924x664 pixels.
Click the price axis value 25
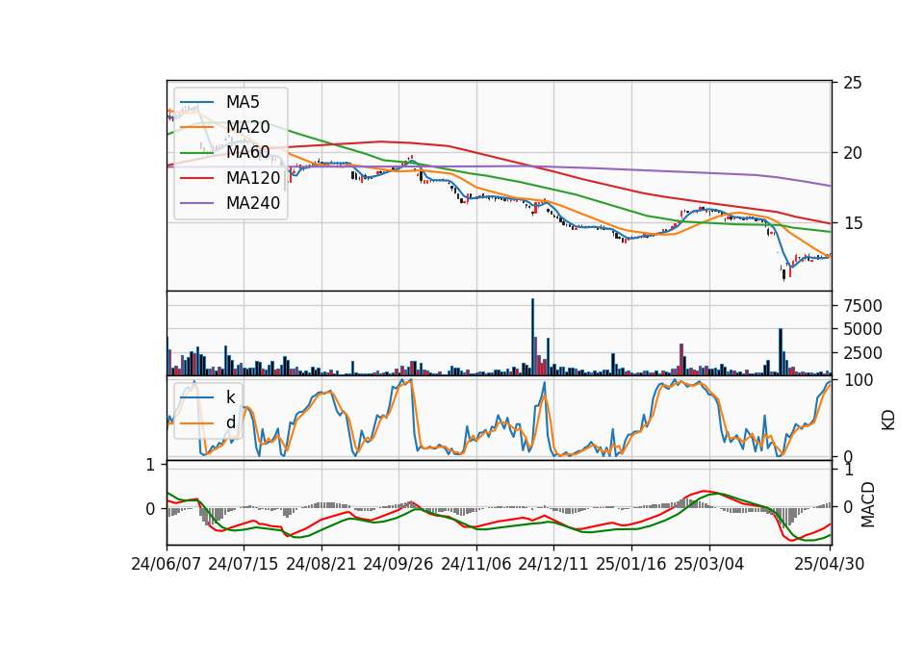(x=852, y=83)
